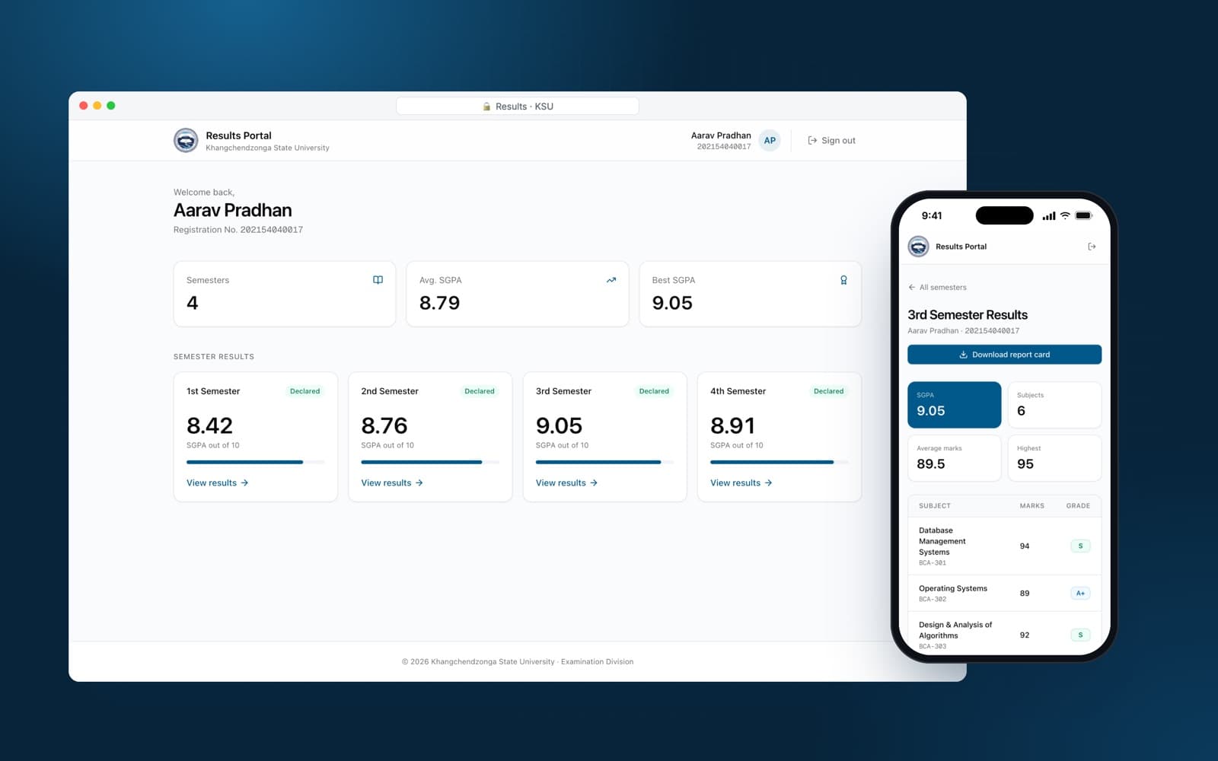View results for 1st Semester
1218x761 pixels.
coord(218,483)
